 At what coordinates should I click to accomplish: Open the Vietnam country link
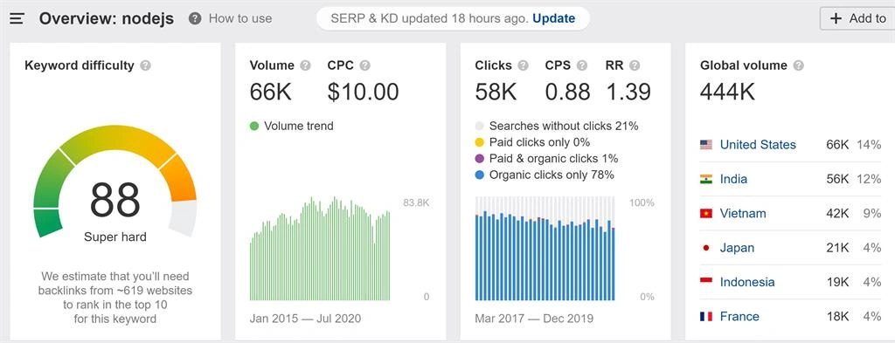coord(743,214)
